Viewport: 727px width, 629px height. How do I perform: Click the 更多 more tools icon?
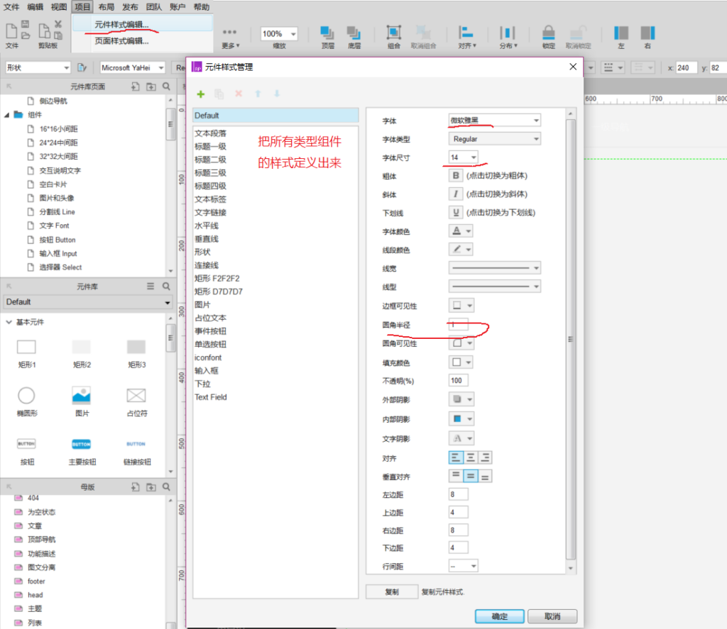point(229,33)
